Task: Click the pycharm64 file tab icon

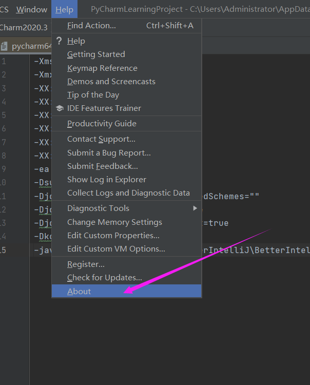Action: pos(4,46)
